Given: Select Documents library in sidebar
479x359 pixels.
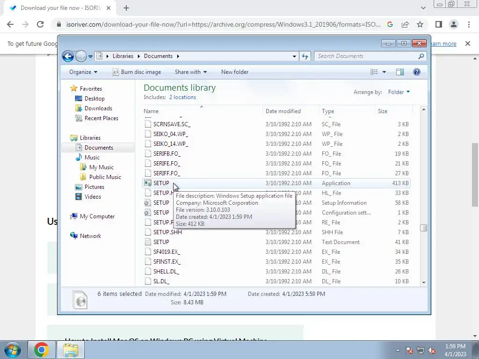Looking at the screenshot, I should [99, 148].
